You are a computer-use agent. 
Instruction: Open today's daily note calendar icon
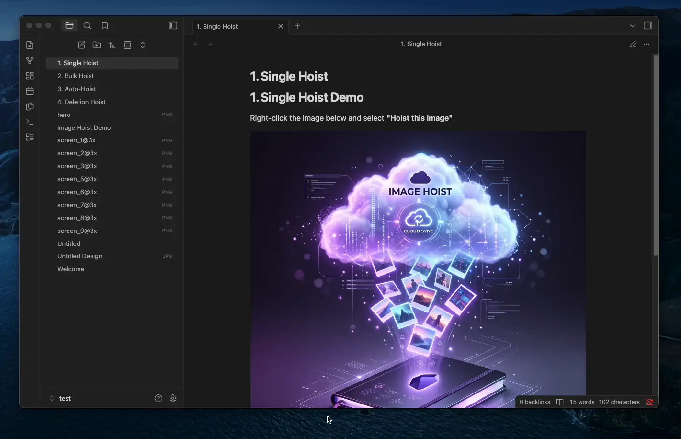[x=30, y=91]
